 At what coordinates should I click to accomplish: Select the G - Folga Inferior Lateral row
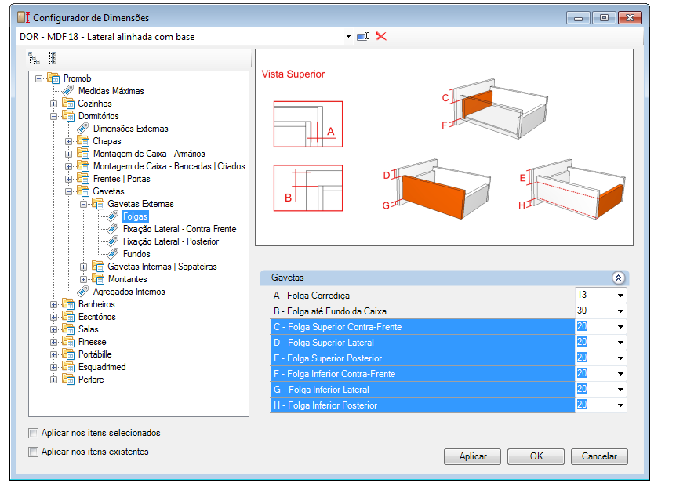[423, 390]
